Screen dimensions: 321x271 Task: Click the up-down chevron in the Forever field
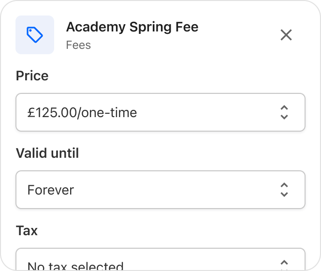(284, 190)
